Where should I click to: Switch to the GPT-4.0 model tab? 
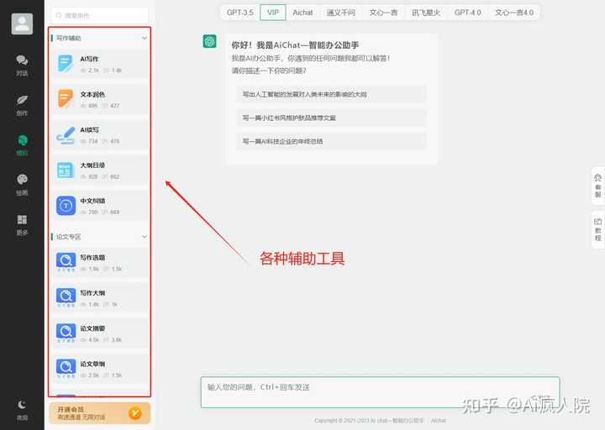click(x=468, y=13)
